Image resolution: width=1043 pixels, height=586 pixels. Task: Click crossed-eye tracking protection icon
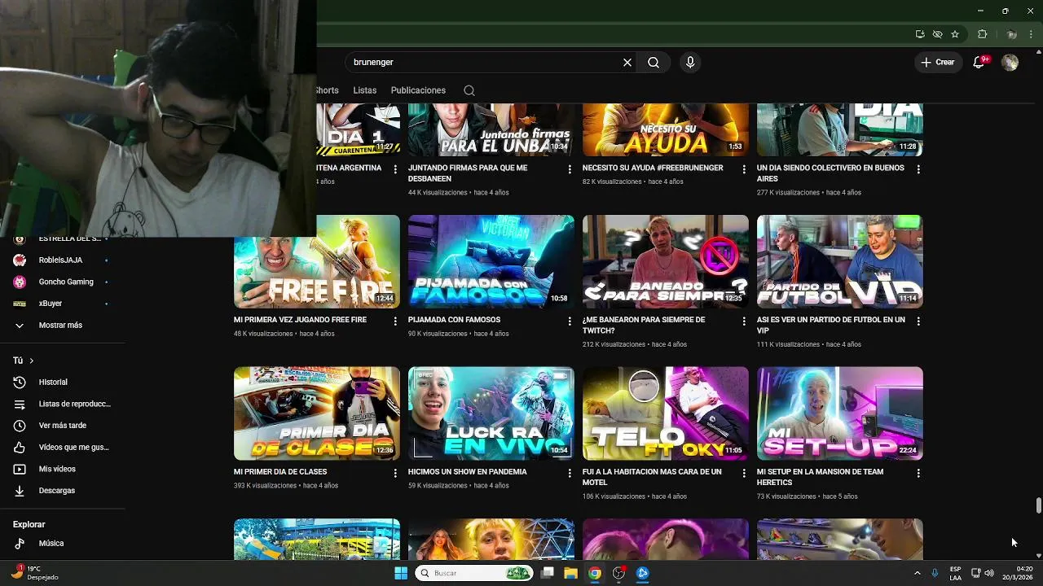click(938, 34)
